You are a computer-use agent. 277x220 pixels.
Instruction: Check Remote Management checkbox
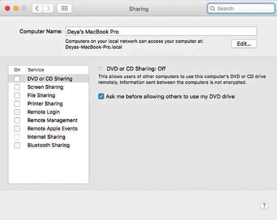click(x=17, y=120)
